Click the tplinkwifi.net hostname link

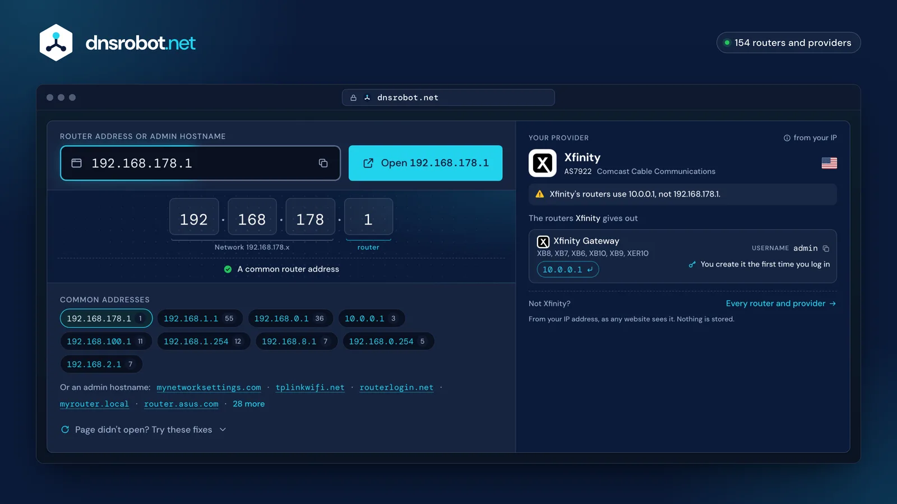[x=310, y=388]
